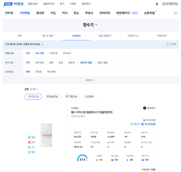Sort by 평점높은순

pyautogui.click(x=52, y=97)
